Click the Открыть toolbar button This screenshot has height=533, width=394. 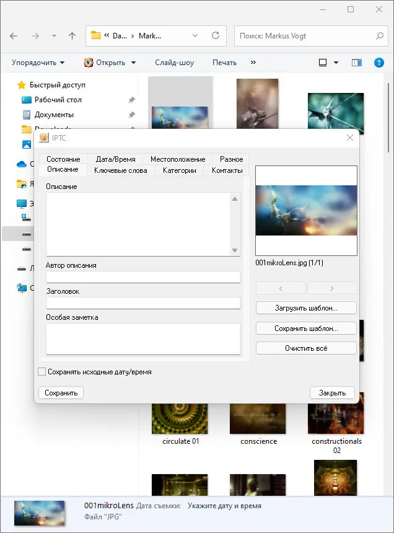[x=105, y=63]
